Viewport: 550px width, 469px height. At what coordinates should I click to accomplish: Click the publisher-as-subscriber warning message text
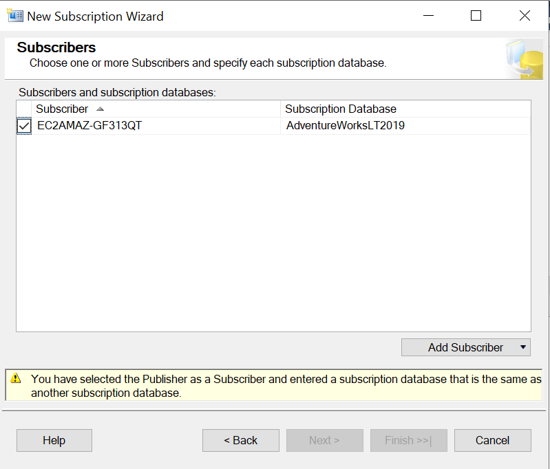286,386
